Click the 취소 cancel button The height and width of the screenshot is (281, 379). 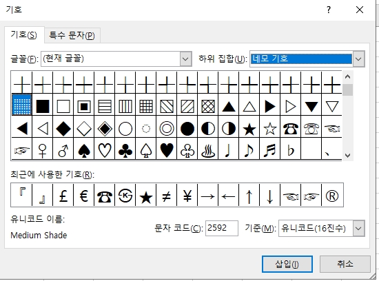pyautogui.click(x=345, y=264)
